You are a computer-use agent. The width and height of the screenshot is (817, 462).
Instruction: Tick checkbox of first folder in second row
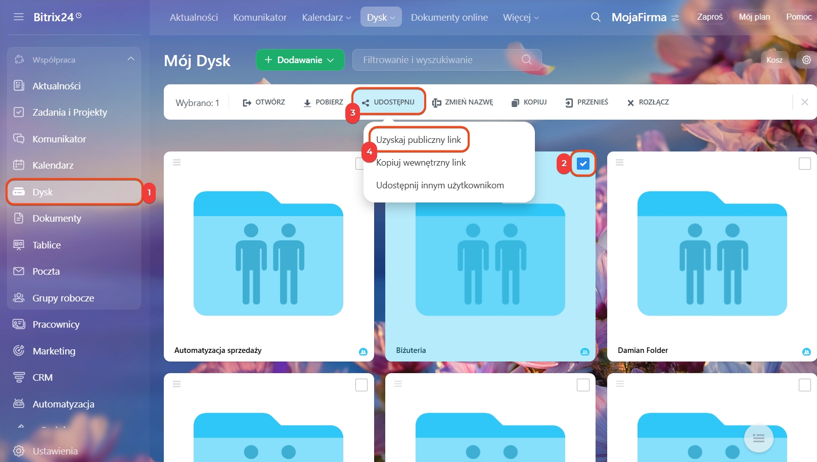(361, 385)
